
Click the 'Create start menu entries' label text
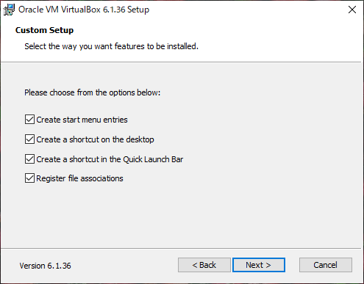pos(82,120)
